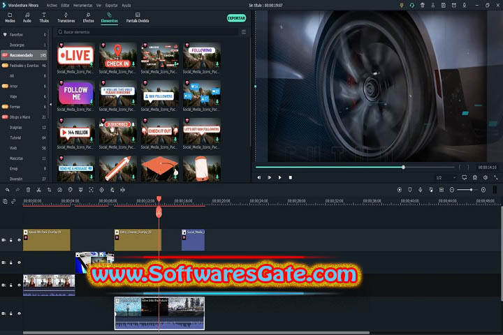The height and width of the screenshot is (335, 503).
Task: Click inside the element search field
Action: pyautogui.click(x=147, y=31)
